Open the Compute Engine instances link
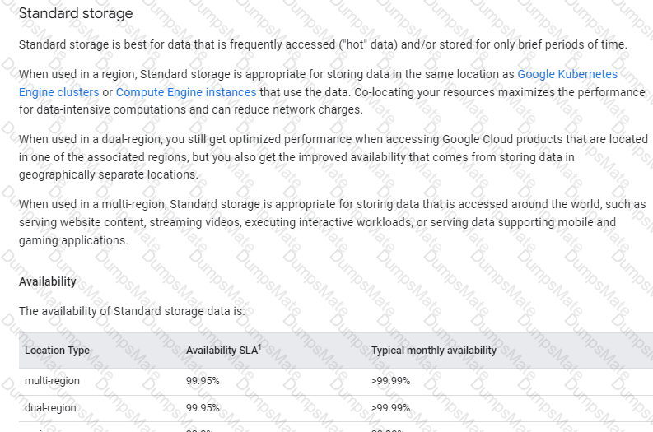The width and height of the screenshot is (653, 432). pyautogui.click(x=186, y=92)
